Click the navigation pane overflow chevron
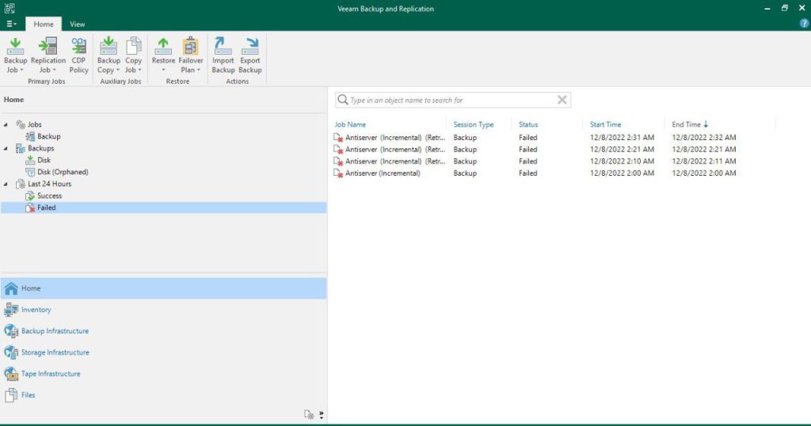This screenshot has height=426, width=811. pyautogui.click(x=322, y=415)
